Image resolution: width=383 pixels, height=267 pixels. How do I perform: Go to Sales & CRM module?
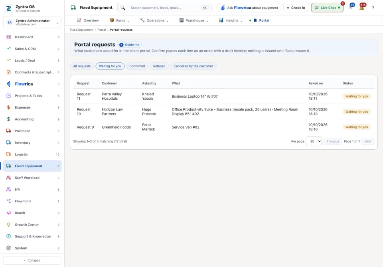32,49
